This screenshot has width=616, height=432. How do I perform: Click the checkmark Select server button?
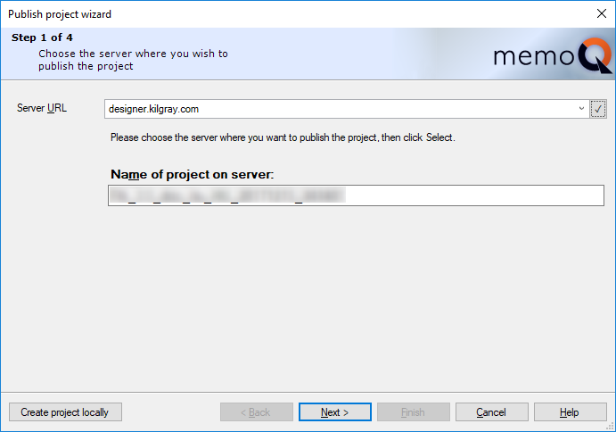(x=598, y=109)
